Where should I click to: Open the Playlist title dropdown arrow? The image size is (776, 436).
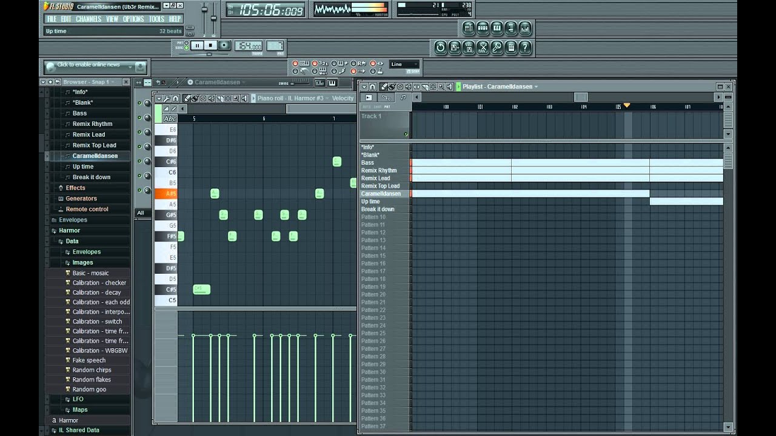point(536,87)
